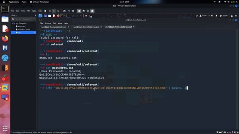
Task: Launch Burp Suite from the host dock
Action: click(5, 68)
